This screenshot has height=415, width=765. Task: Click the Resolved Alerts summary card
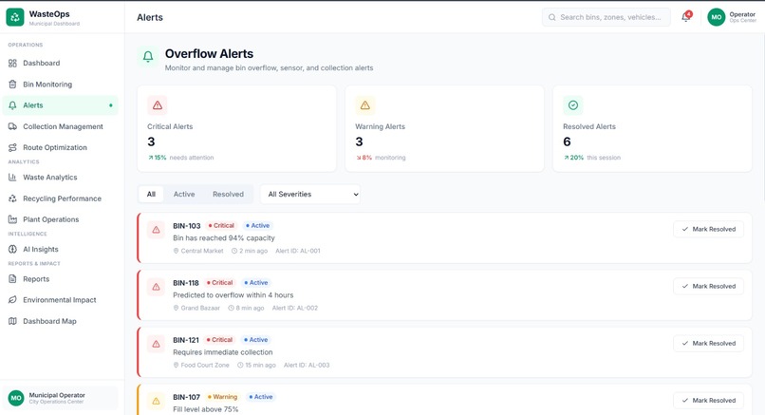click(x=652, y=129)
